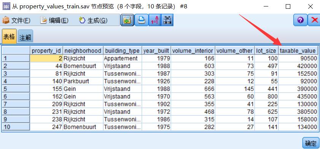
Task: Click property_id cell 247
Action: (x=46, y=127)
